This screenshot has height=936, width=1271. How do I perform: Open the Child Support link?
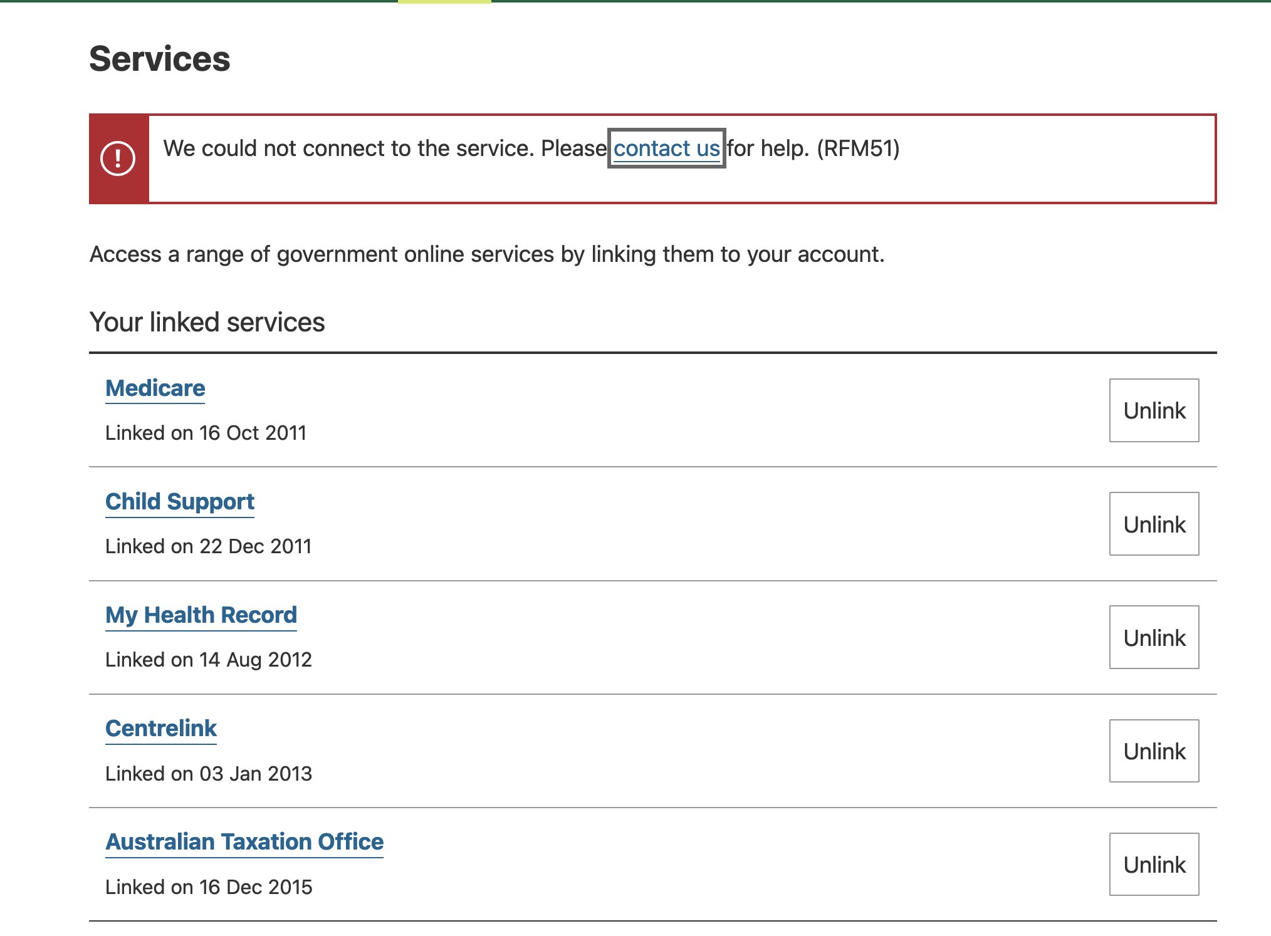point(179,502)
